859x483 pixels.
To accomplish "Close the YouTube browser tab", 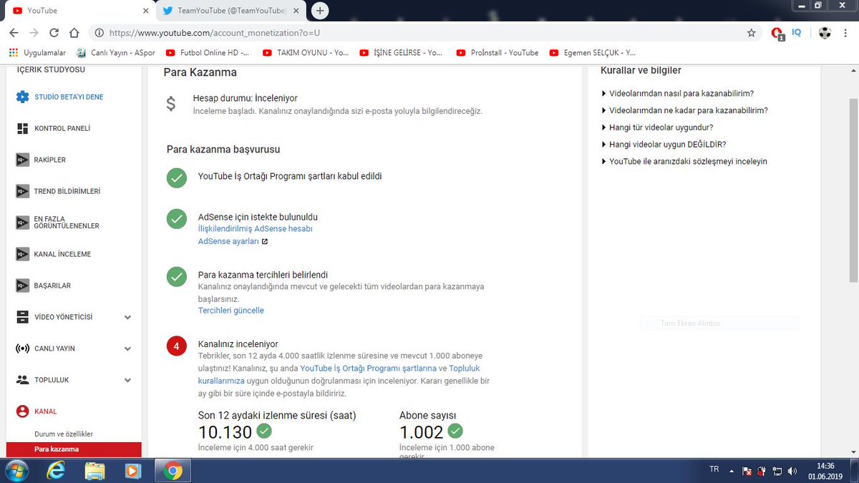I will 145,11.
